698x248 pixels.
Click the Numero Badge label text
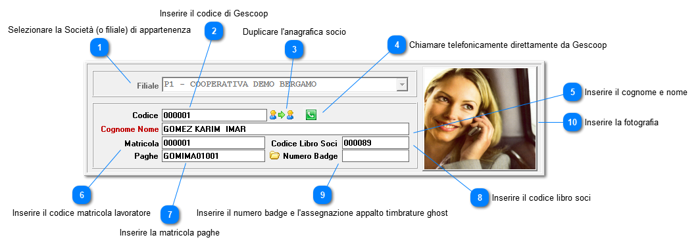311,156
